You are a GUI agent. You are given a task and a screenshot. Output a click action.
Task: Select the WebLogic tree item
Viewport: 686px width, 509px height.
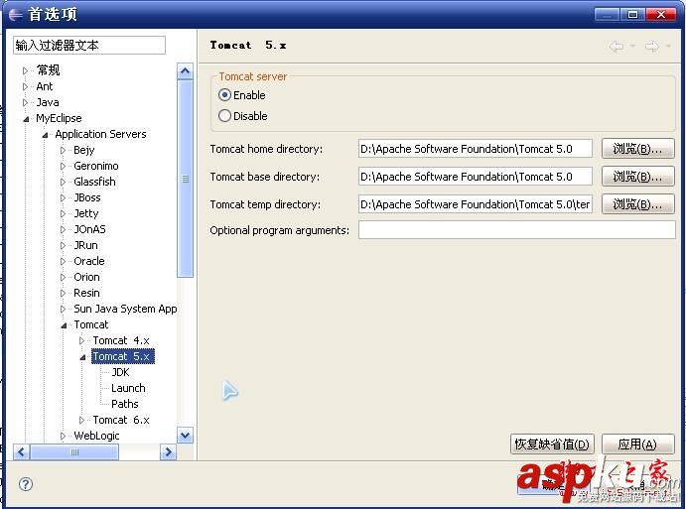coord(96,436)
